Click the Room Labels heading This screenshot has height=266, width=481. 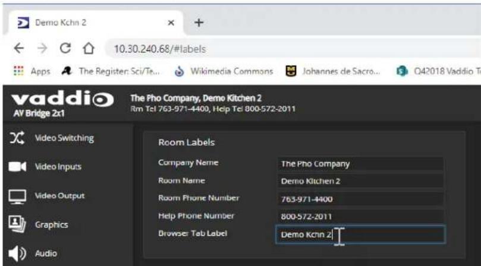click(x=186, y=142)
